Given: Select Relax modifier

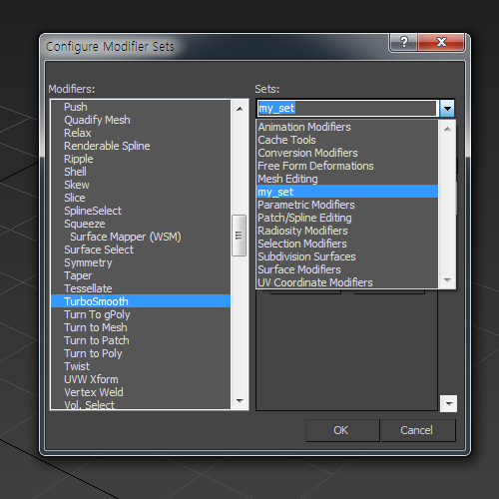Looking at the screenshot, I should point(141,133).
